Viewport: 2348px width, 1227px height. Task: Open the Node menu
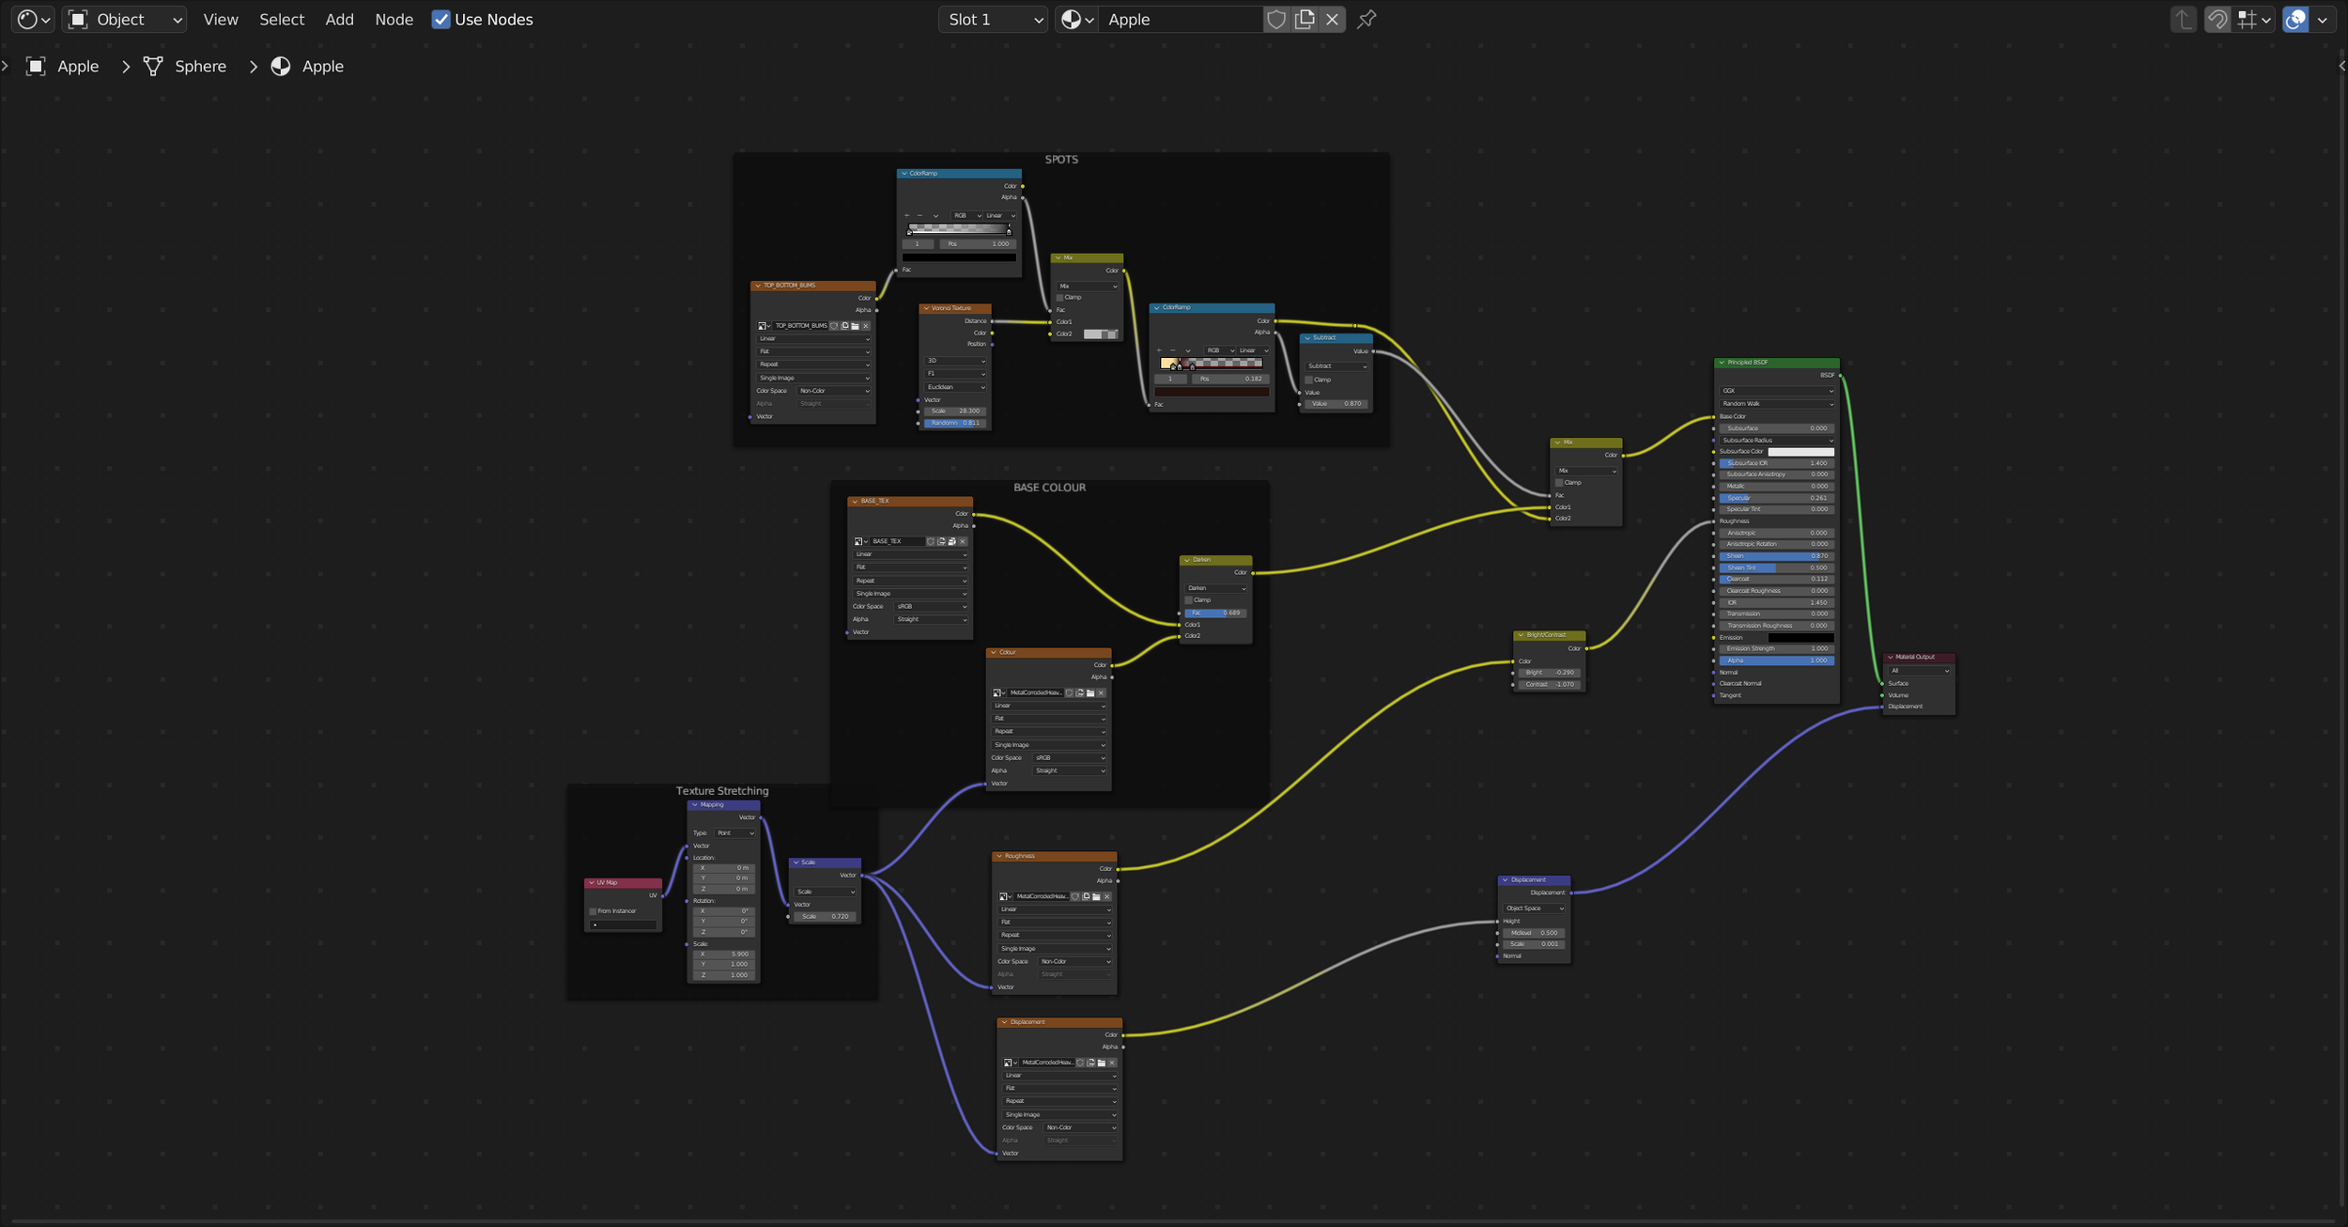click(x=394, y=20)
